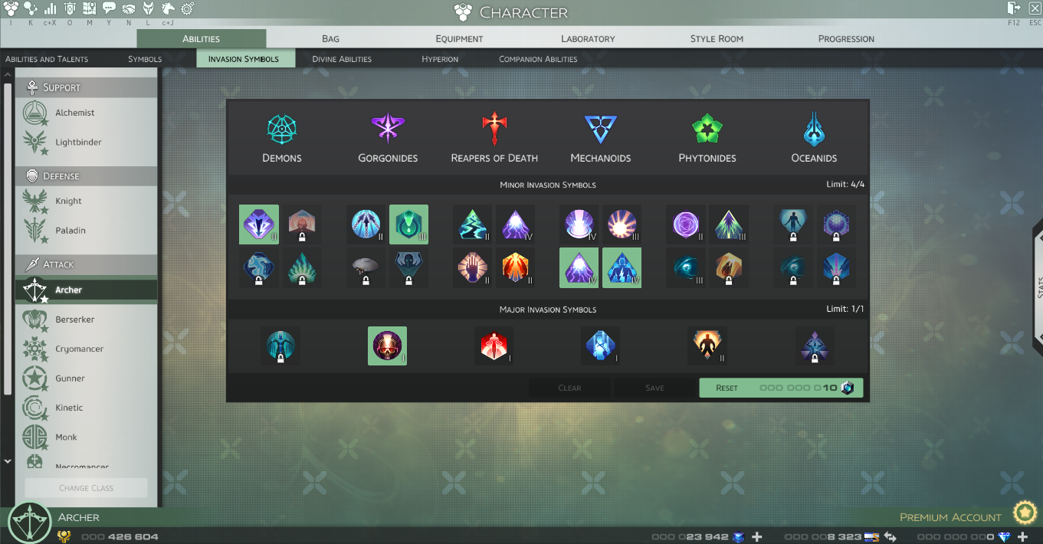Click the Reapers of Death emblem

[x=494, y=129]
